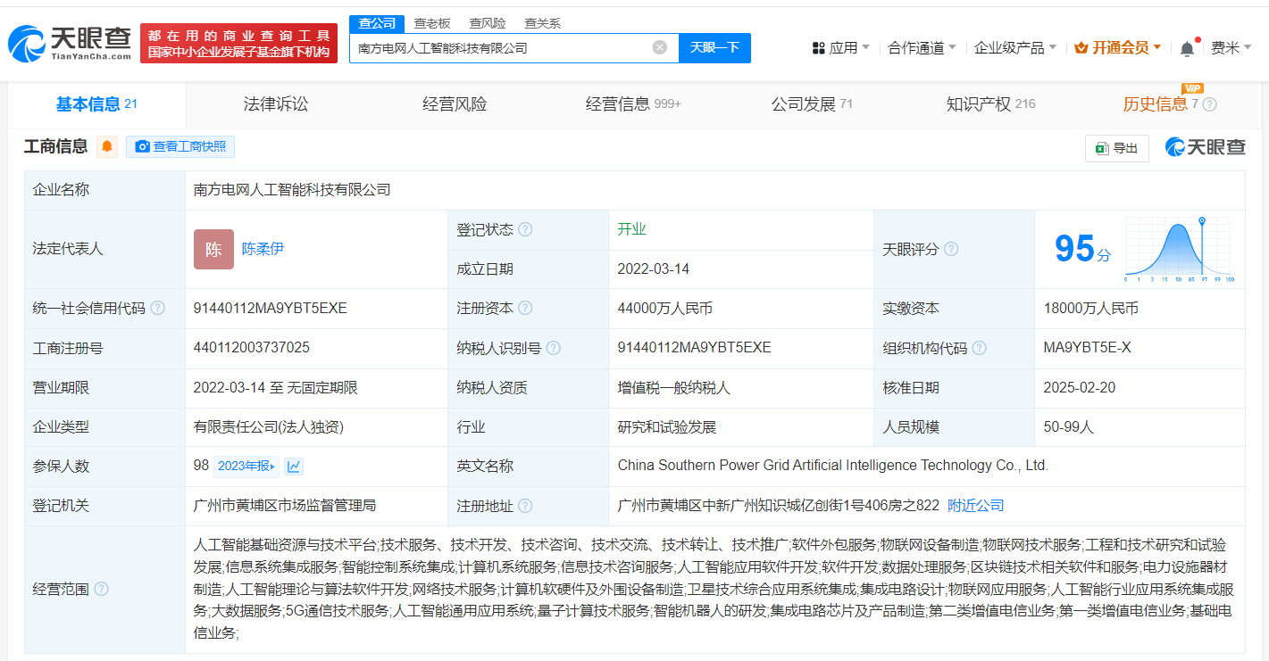Click the TianYanCha logo in header
The height and width of the screenshot is (661, 1269).
tap(70, 43)
